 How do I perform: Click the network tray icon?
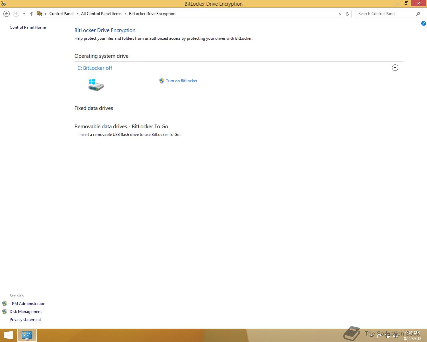click(388, 335)
